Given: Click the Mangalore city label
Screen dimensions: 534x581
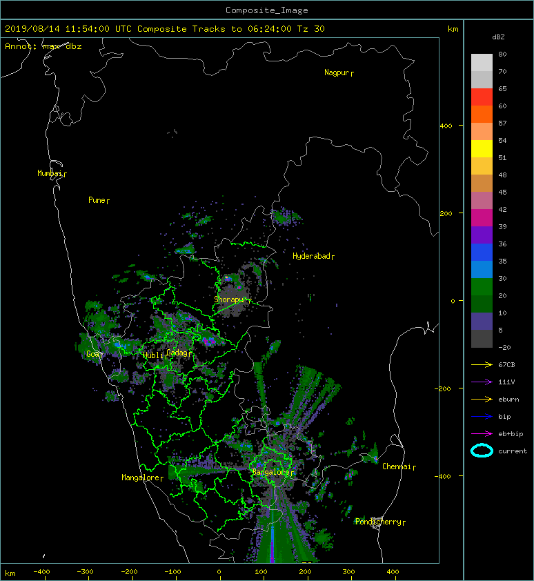Looking at the screenshot, I should pyautogui.click(x=141, y=477).
